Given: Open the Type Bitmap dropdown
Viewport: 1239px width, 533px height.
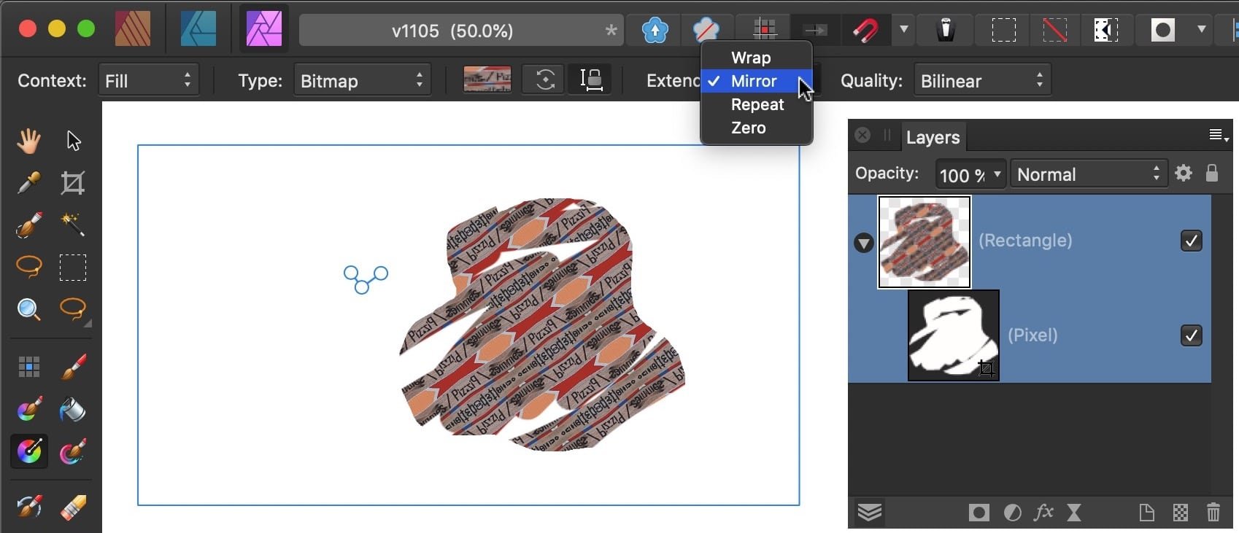Looking at the screenshot, I should click(363, 80).
